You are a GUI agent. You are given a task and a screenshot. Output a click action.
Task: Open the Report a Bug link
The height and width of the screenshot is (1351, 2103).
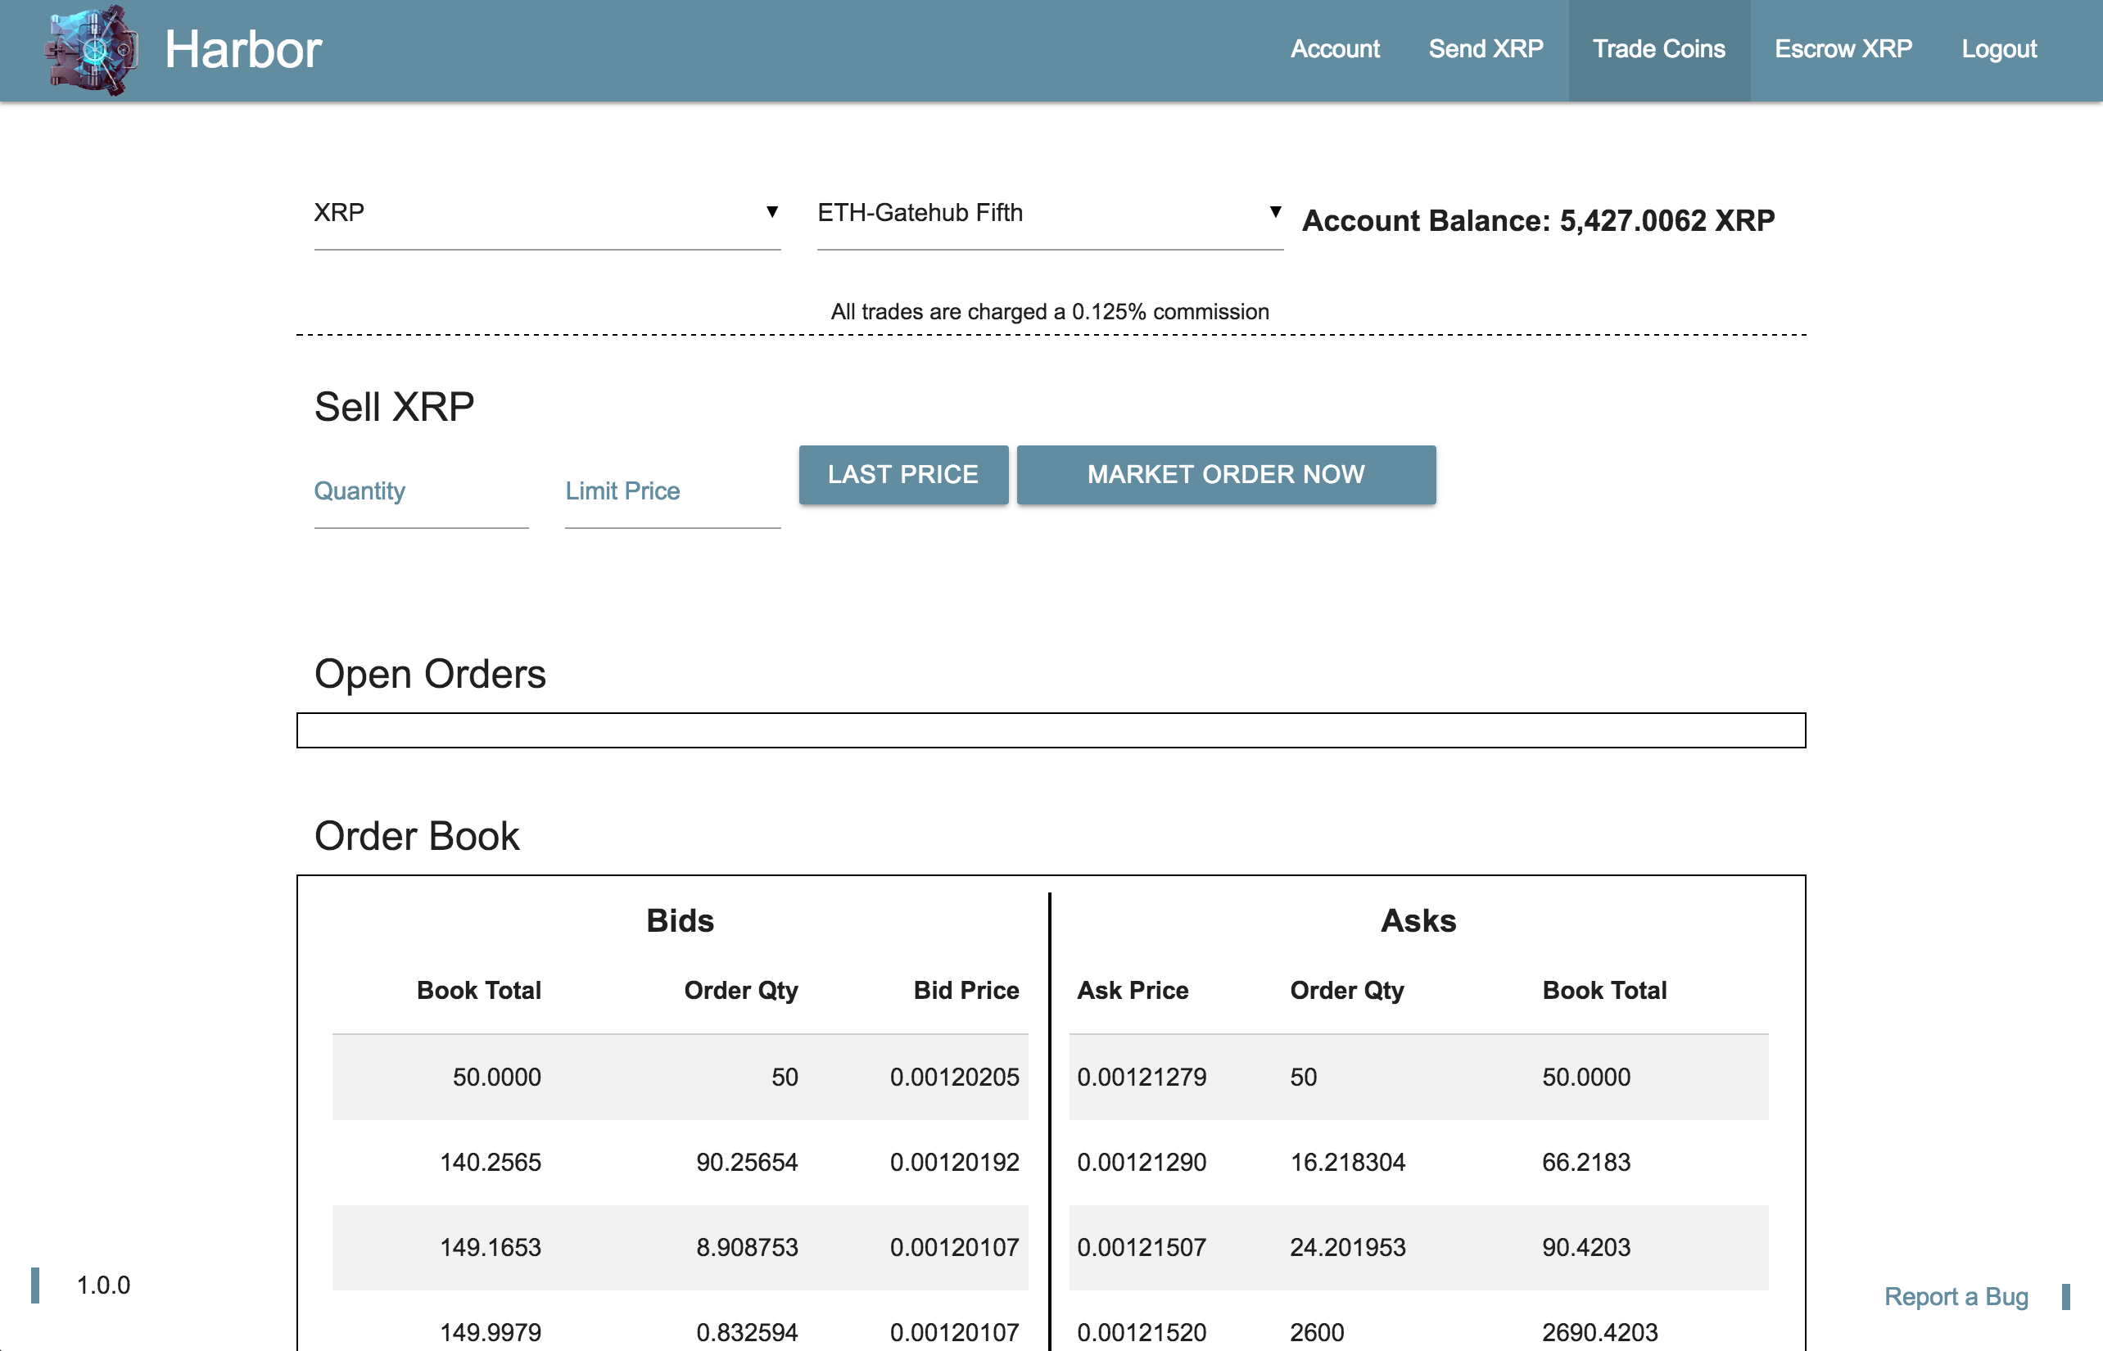(x=1956, y=1295)
